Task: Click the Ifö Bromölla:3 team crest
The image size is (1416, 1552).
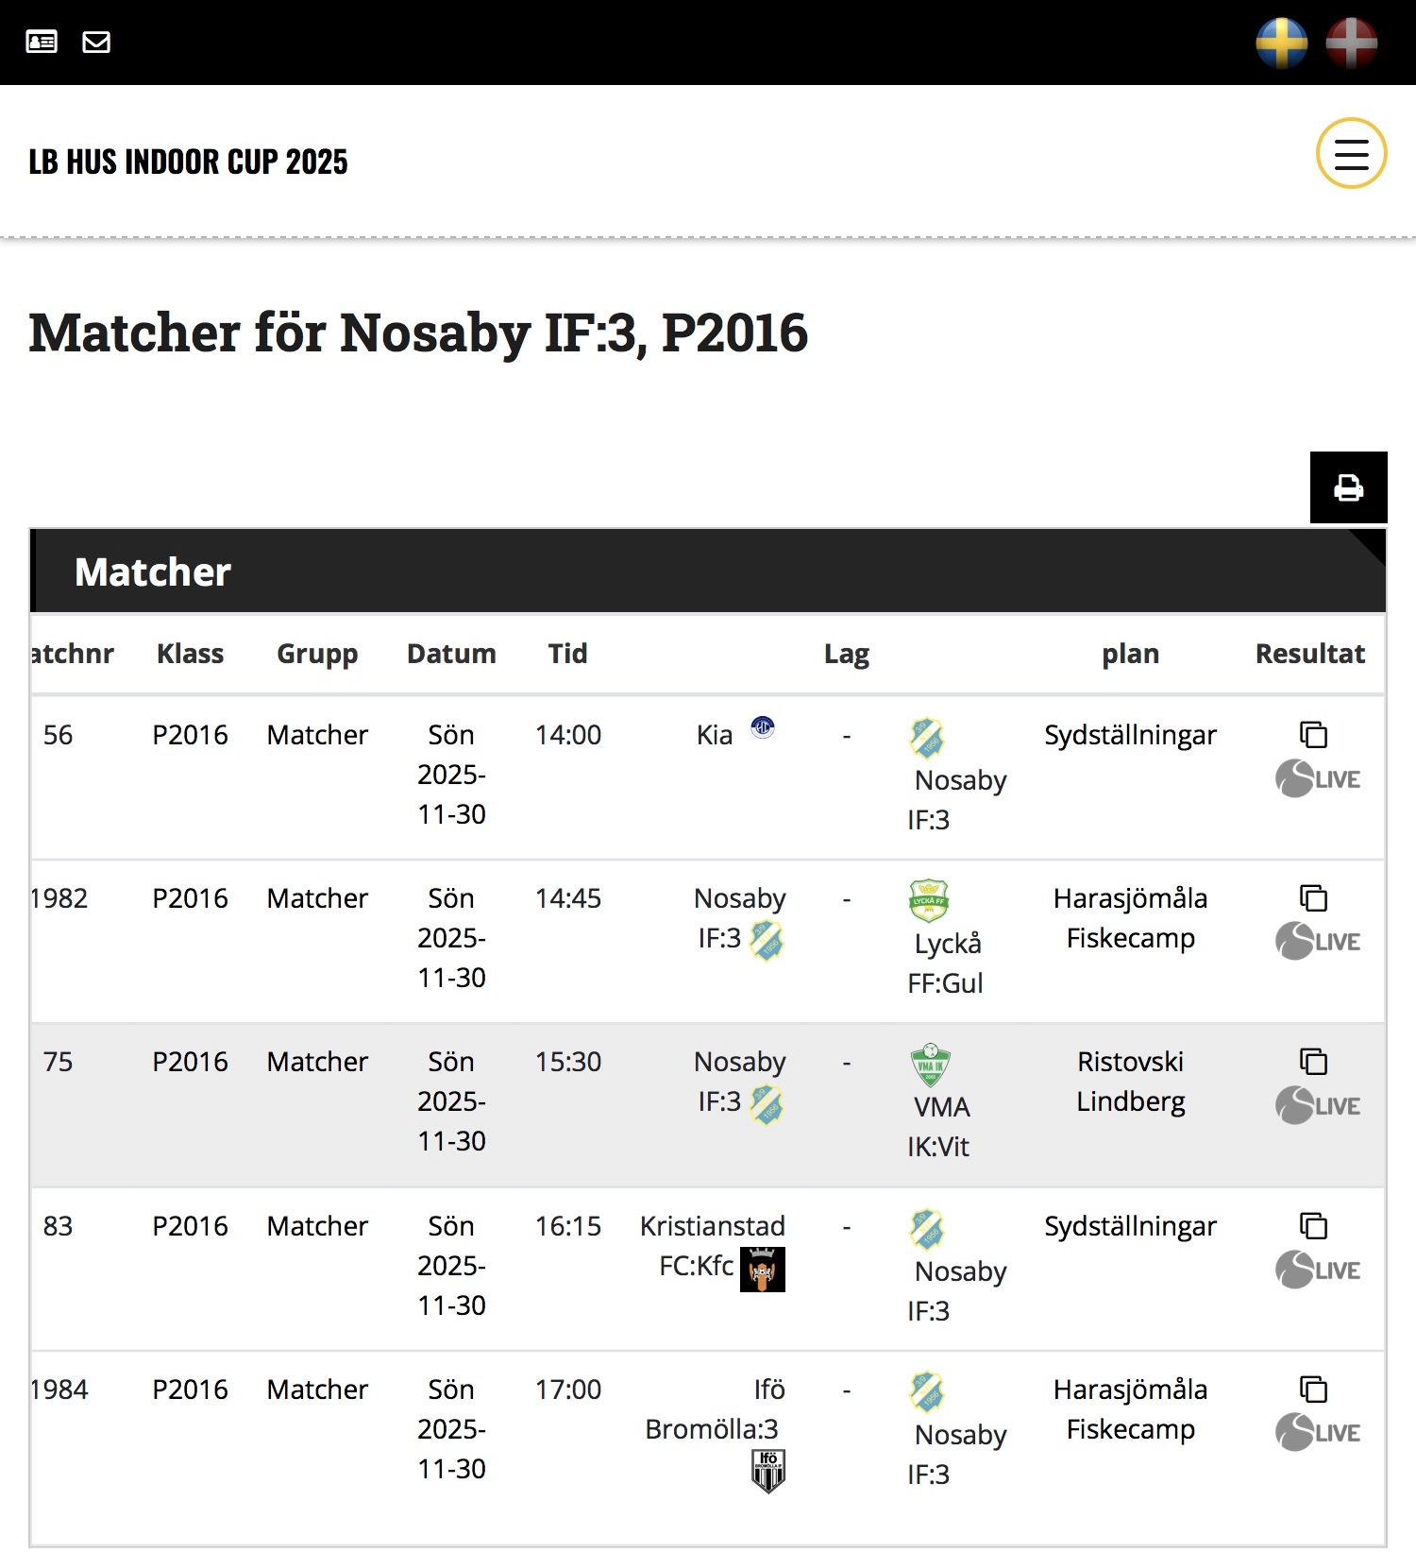Action: (x=768, y=1471)
